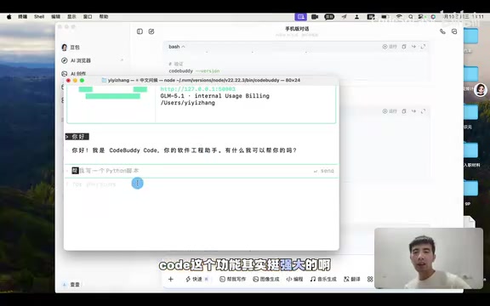
Task: Click the account name at sidebar bottom
Action: pos(75,285)
